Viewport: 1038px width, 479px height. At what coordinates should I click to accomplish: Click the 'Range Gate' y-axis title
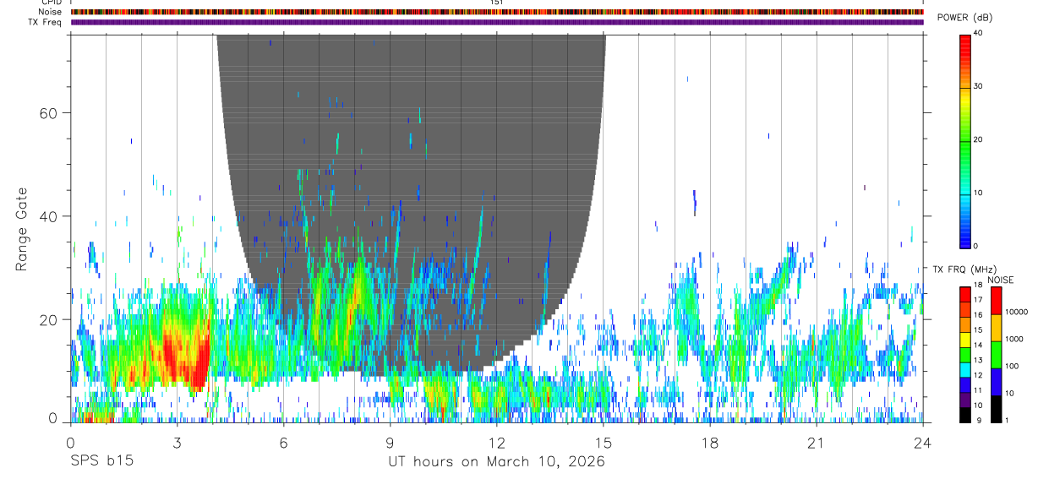pyautogui.click(x=22, y=230)
